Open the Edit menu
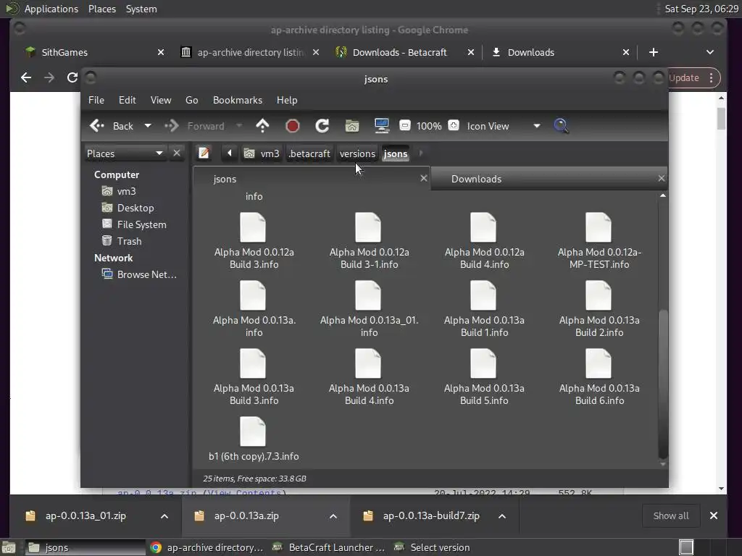742x556 pixels. [x=128, y=100]
